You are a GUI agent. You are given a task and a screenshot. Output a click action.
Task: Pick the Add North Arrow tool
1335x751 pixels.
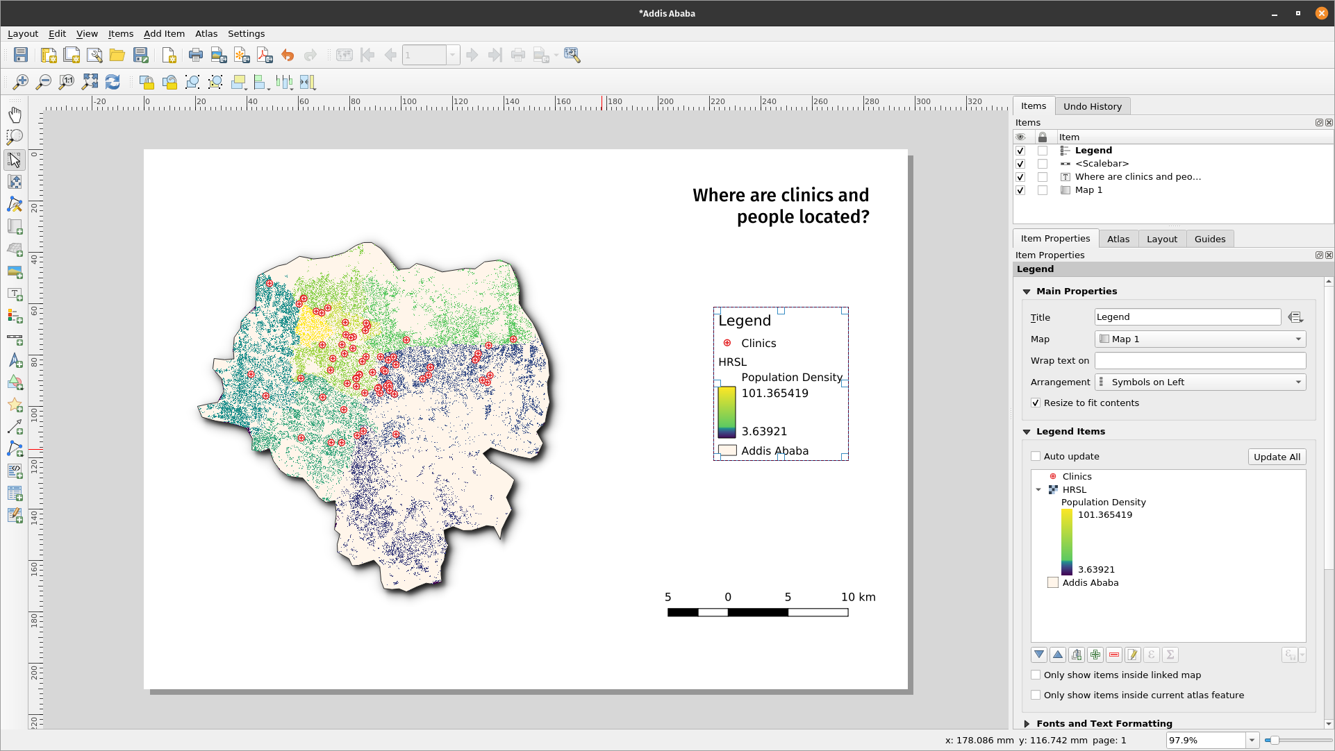point(15,361)
